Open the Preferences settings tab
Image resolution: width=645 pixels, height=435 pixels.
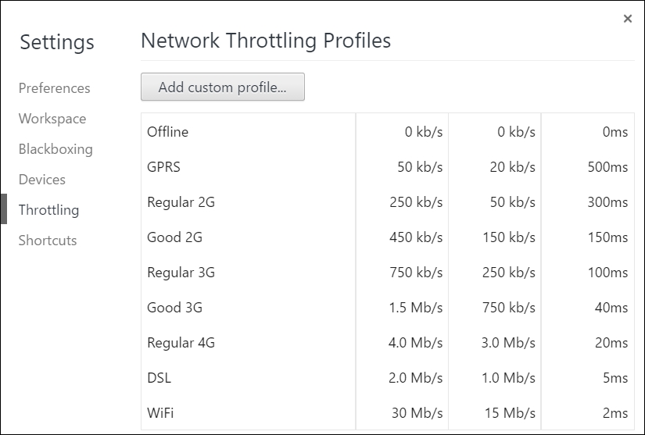54,88
